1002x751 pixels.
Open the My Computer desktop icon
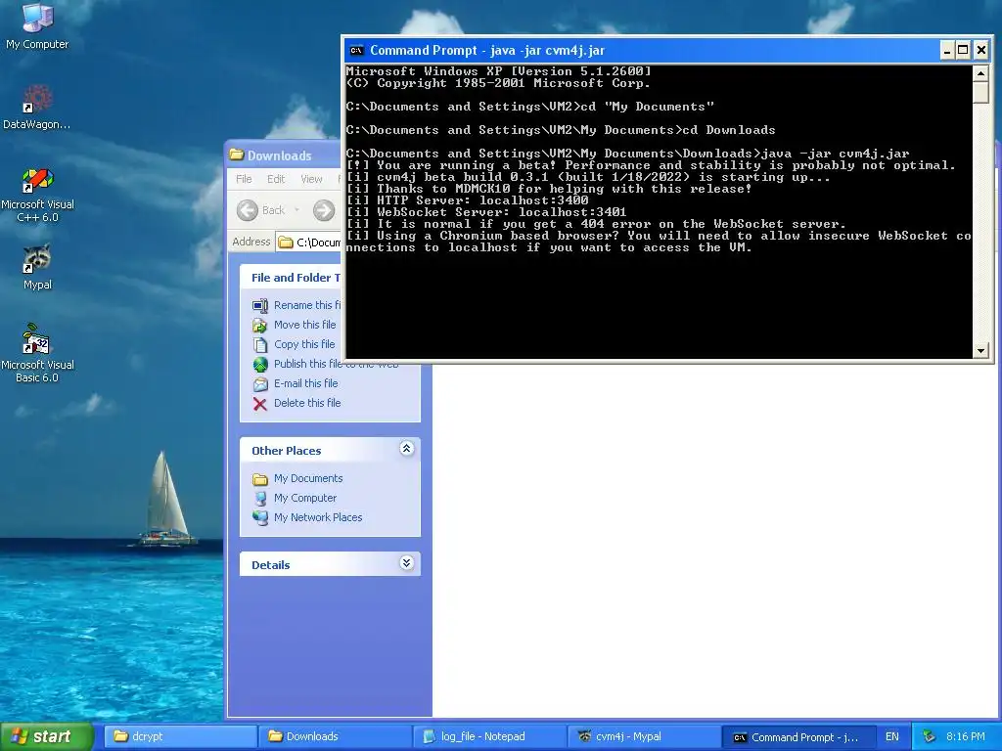37,25
